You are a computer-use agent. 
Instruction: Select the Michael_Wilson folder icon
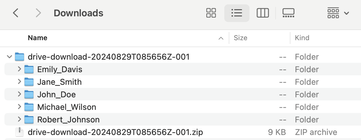[x=29, y=107]
